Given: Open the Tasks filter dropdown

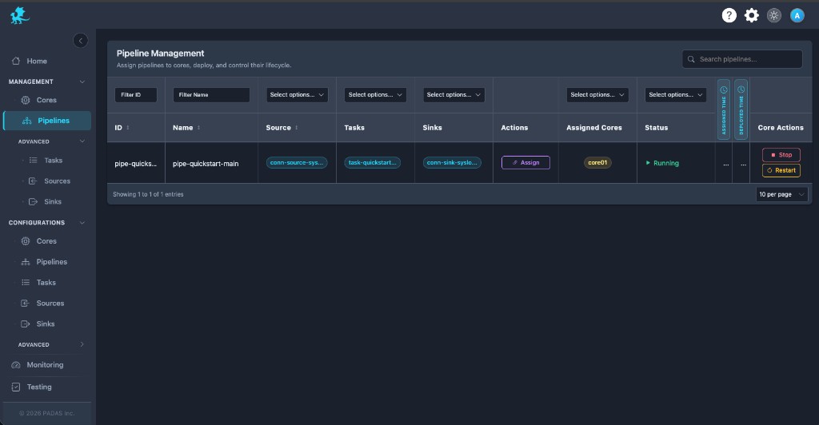Looking at the screenshot, I should 376,95.
